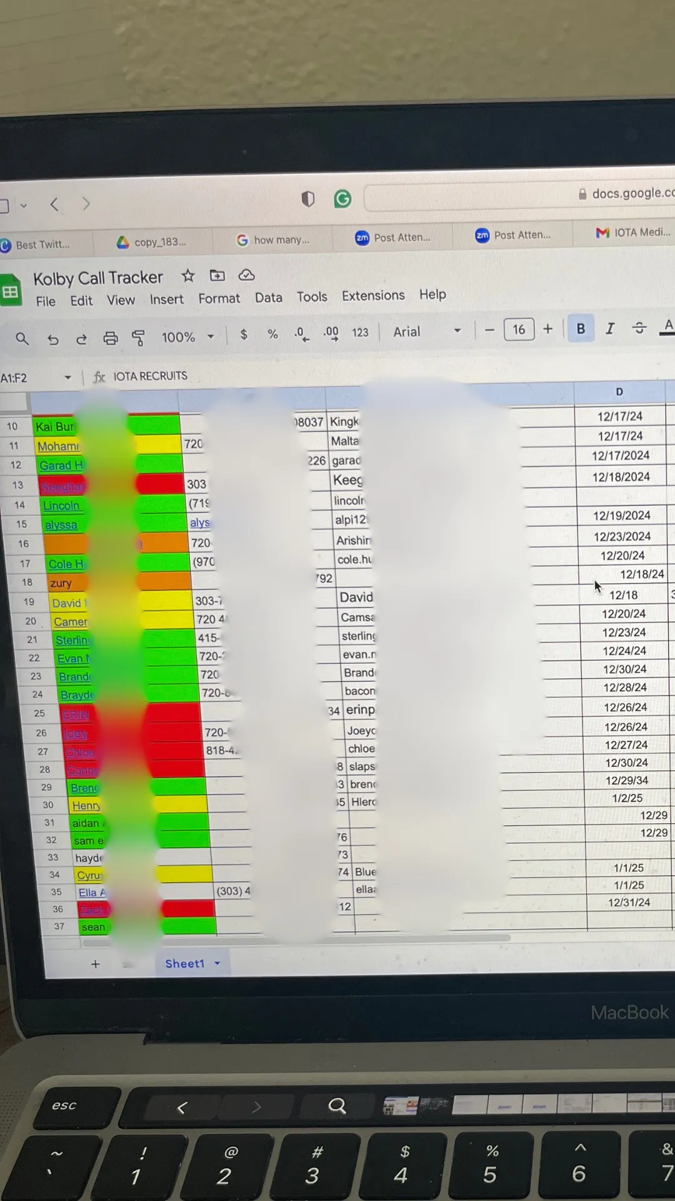Edit the font size 16 field
Image resolution: width=675 pixels, height=1201 pixels.
pyautogui.click(x=519, y=329)
